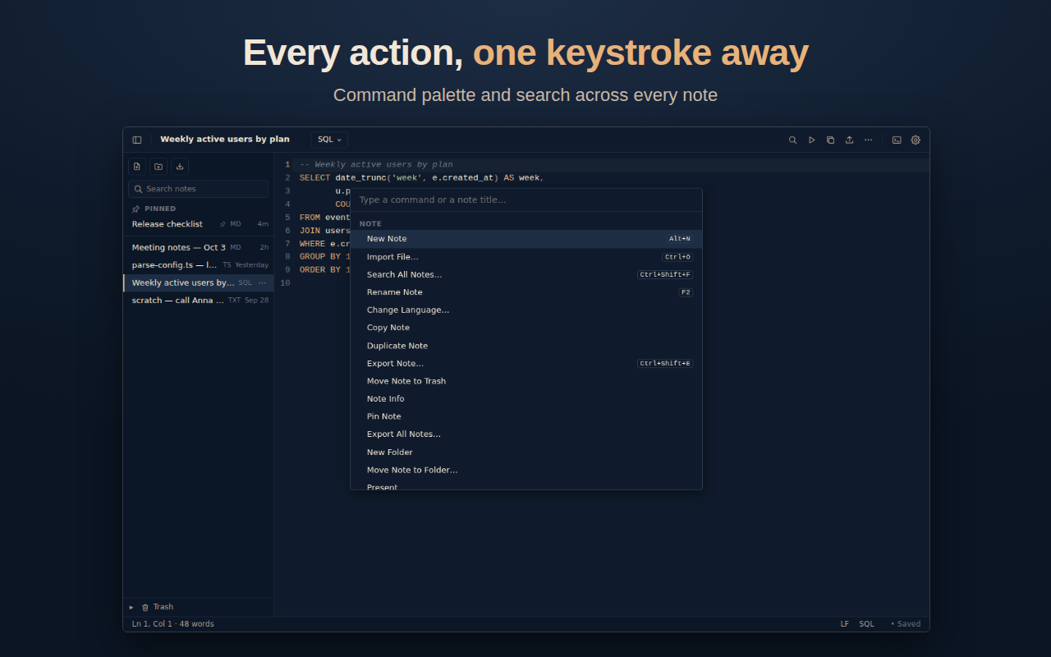
Task: Select the Duplicate Note command
Action: pos(526,346)
